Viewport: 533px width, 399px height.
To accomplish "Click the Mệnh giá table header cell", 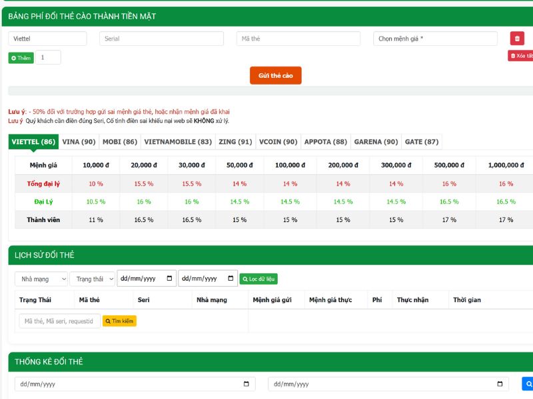I will click(43, 165).
